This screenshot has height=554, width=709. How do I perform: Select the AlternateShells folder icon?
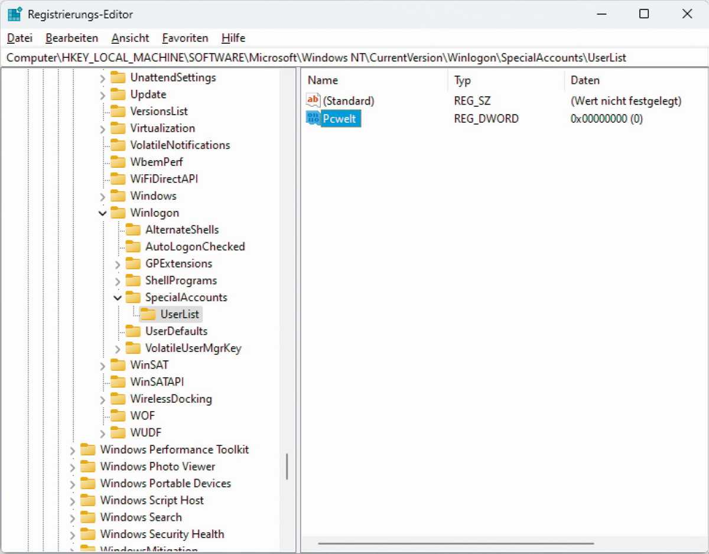point(134,230)
